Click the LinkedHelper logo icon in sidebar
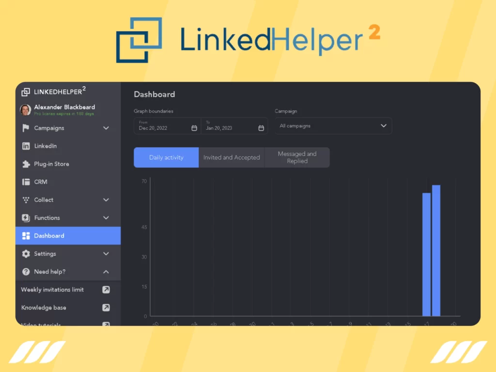The width and height of the screenshot is (496, 372). [x=26, y=92]
